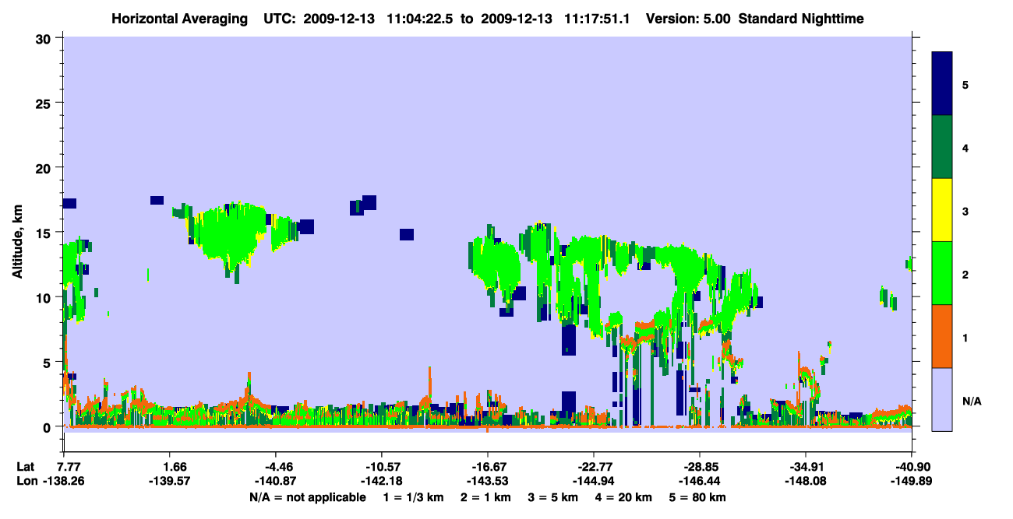
Task: Click the 30 km altitude axis label
Action: point(45,39)
